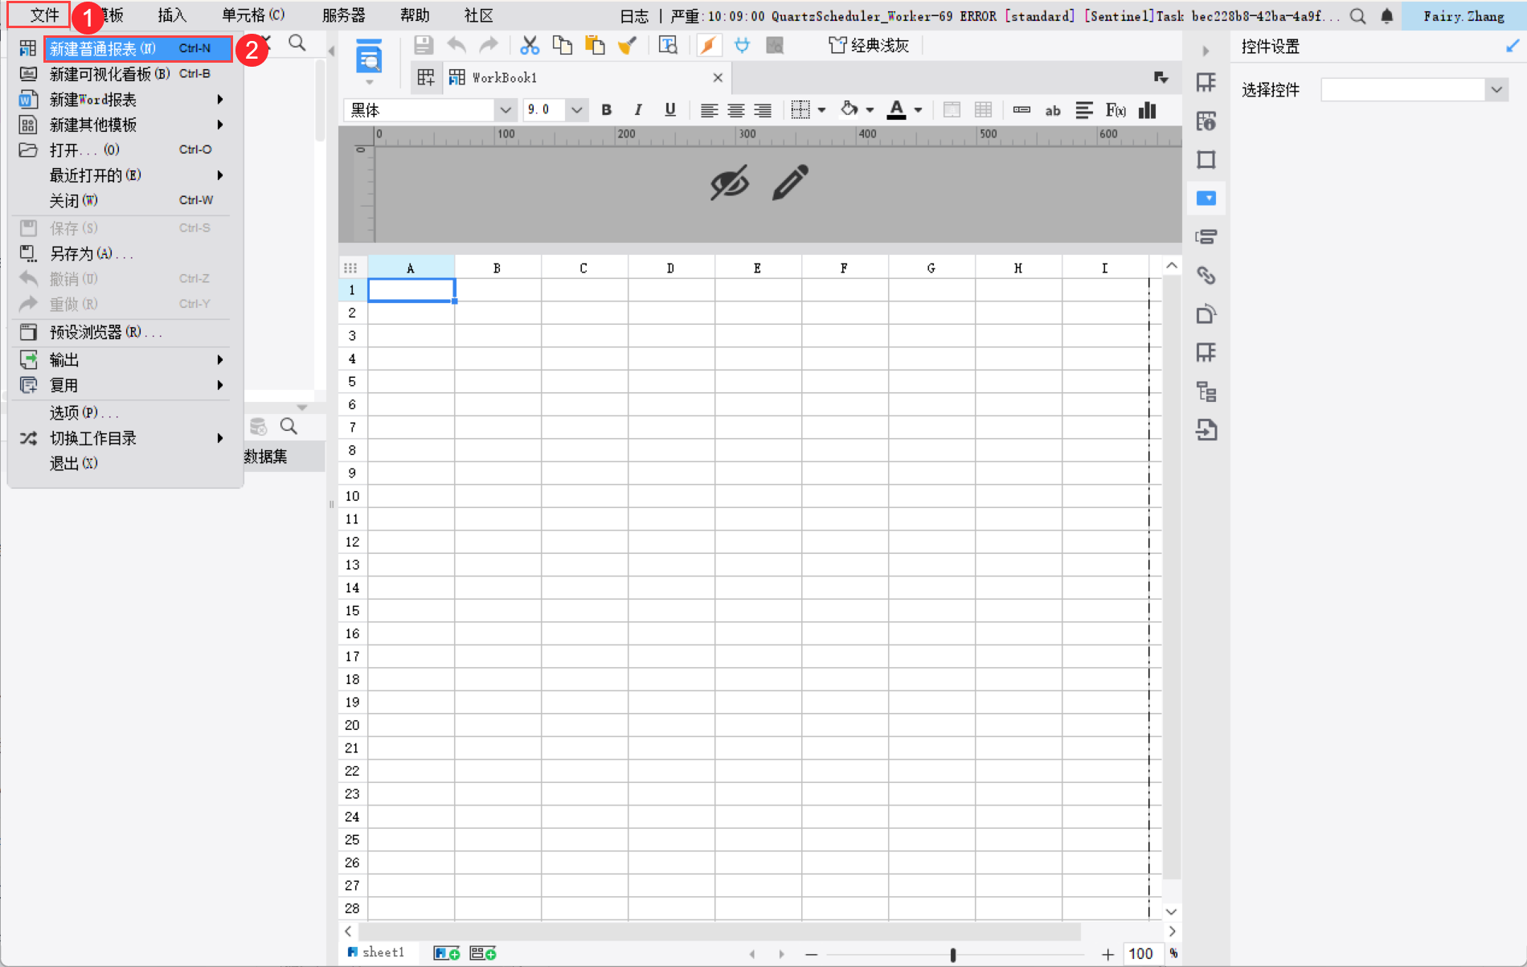Screen dimensions: 1527x967
Task: Click the add sheet icon beside sheet1
Action: (447, 953)
